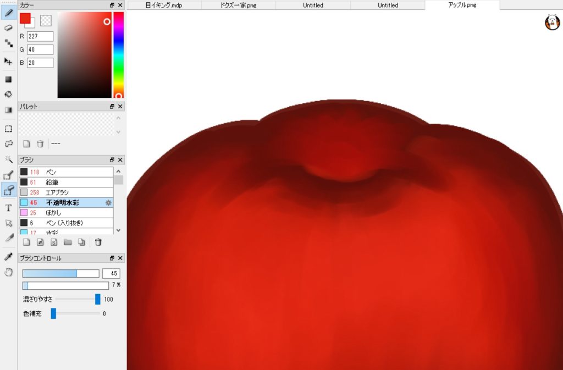Open settings gear for 不透明水彩 brush
Image resolution: width=563 pixels, height=370 pixels.
click(108, 203)
